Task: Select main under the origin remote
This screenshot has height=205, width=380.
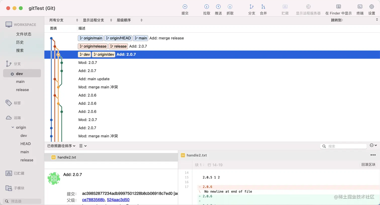Action: click(25, 152)
